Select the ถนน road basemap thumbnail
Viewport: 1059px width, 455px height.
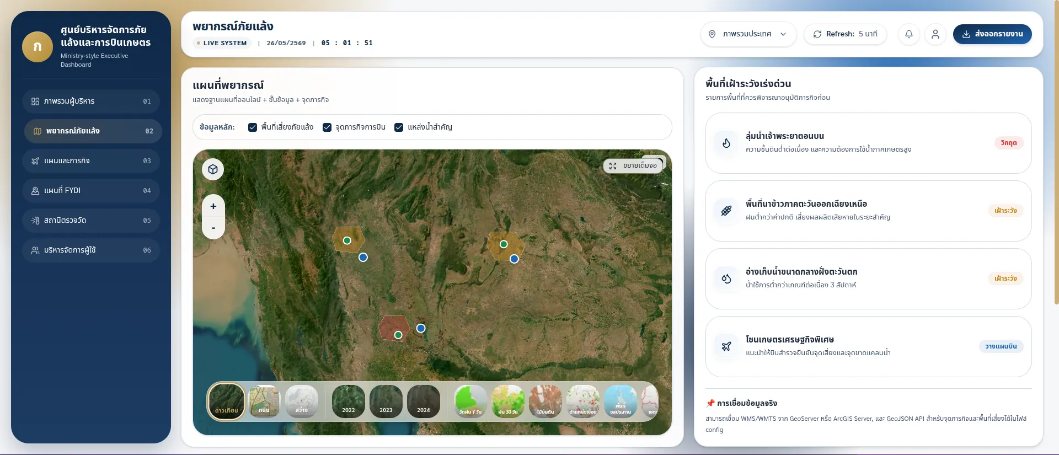coord(264,402)
